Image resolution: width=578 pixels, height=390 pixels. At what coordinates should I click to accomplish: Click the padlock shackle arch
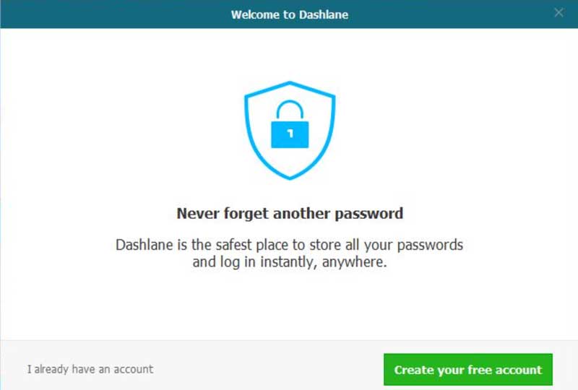point(290,110)
